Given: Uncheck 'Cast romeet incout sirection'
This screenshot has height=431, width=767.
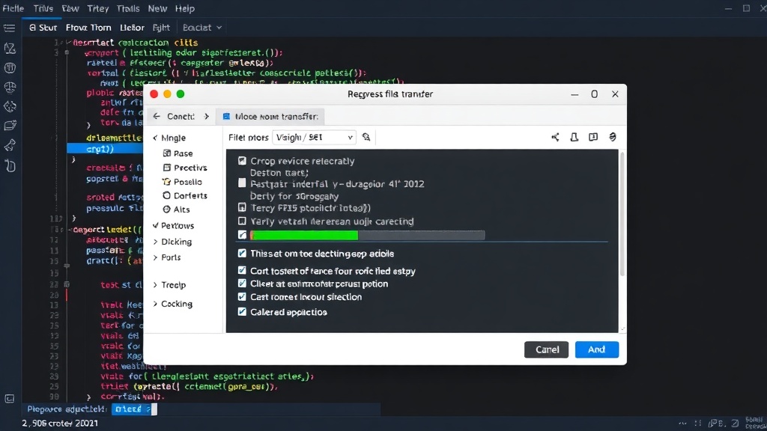Looking at the screenshot, I should tap(242, 296).
